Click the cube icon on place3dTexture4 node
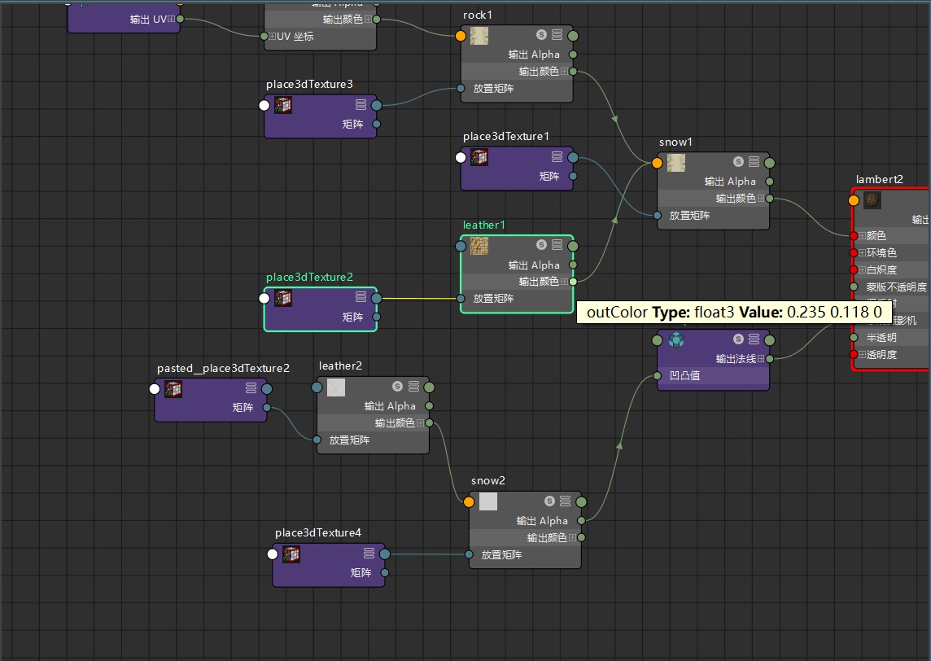This screenshot has height=661, width=931. (291, 554)
